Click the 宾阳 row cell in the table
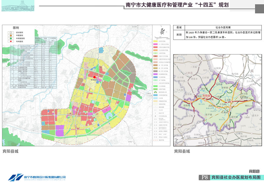Viewport: 264px width, 186px height. [x=179, y=35]
